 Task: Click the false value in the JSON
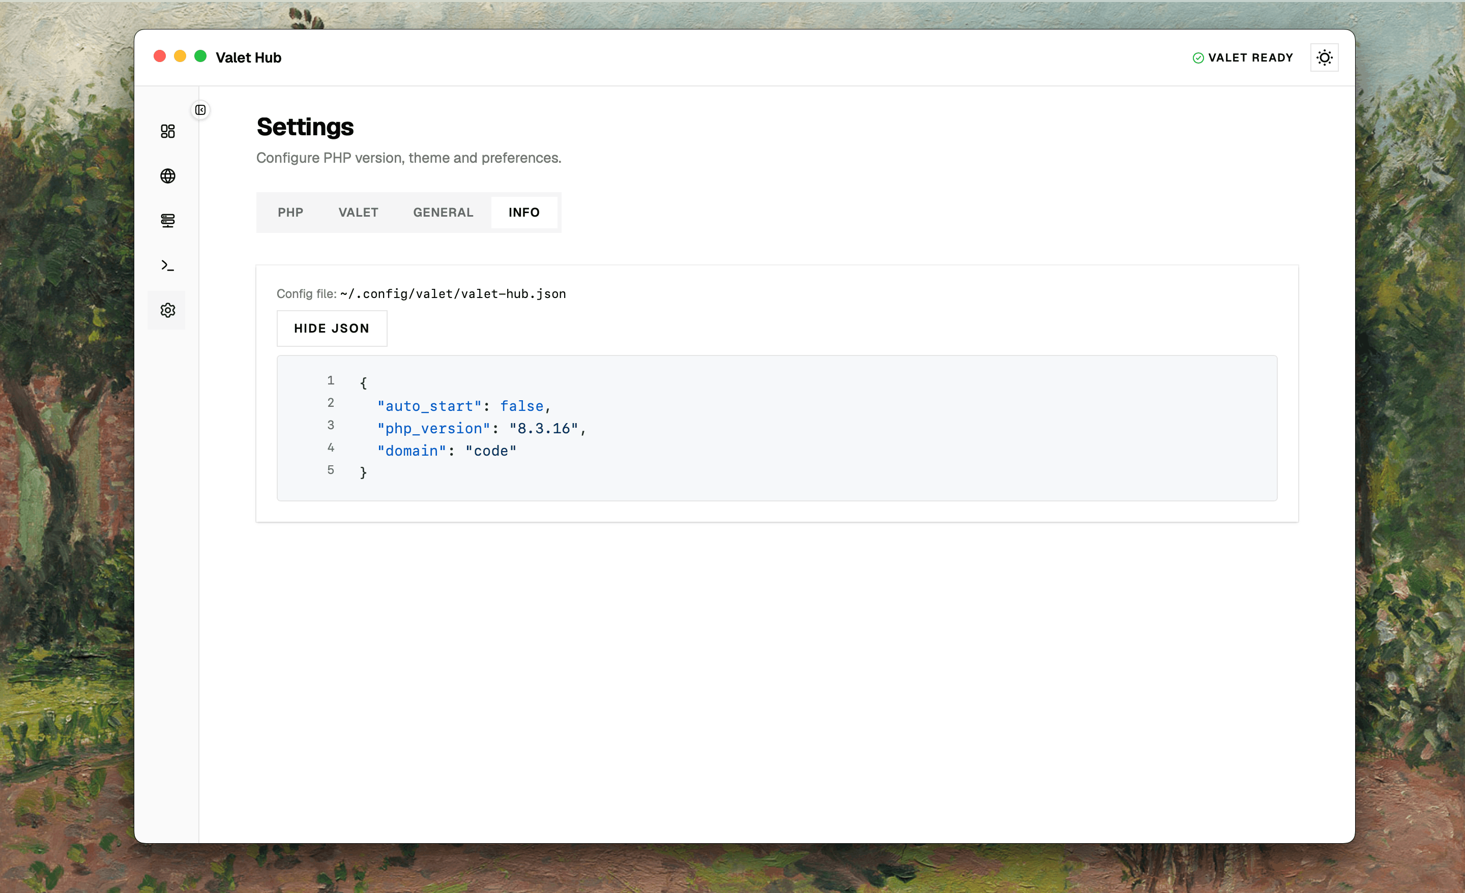pos(521,406)
